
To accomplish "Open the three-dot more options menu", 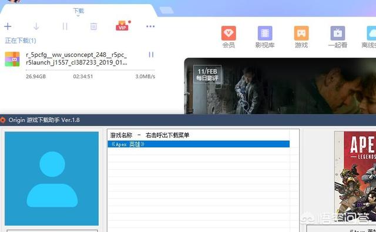I will (150, 26).
